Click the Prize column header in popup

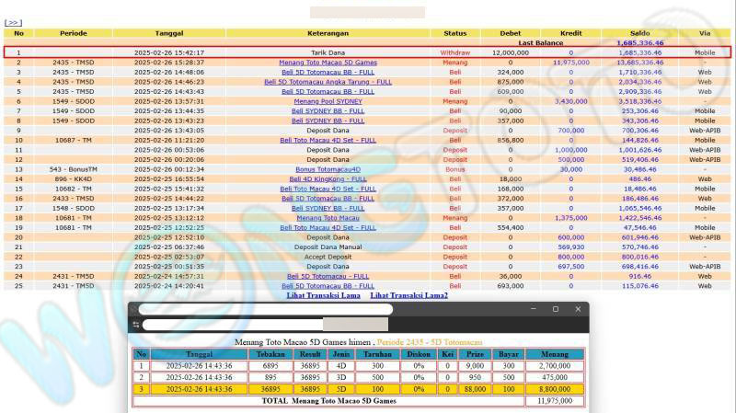pos(475,354)
